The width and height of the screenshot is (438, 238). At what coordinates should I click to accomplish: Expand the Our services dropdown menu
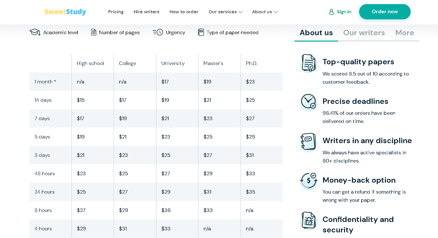pos(225,12)
